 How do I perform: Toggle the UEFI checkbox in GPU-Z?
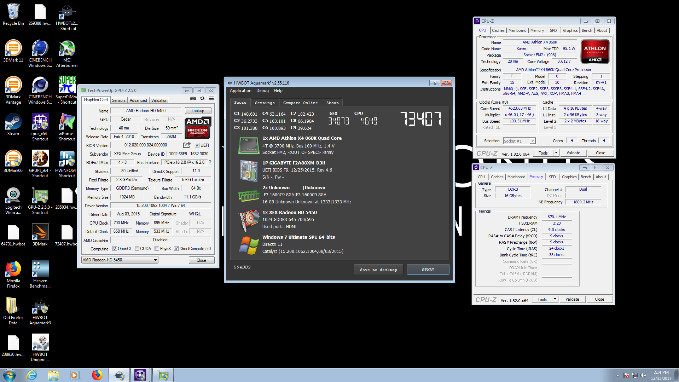[197, 145]
